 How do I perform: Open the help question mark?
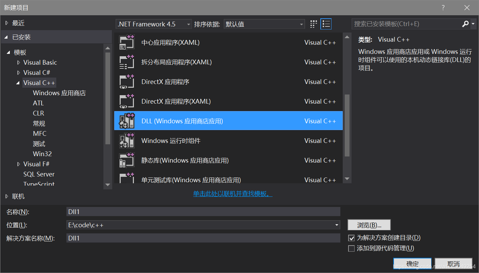click(x=443, y=7)
